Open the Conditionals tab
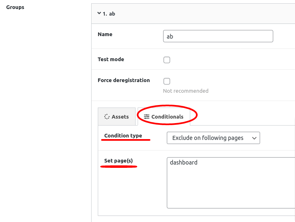The height and width of the screenshot is (222, 295). tap(164, 117)
